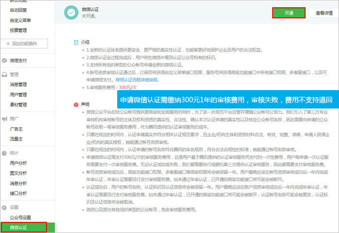Open 查看详情 for WeChat verification
Viewport: 339px width, 233px height.
pos(323,13)
